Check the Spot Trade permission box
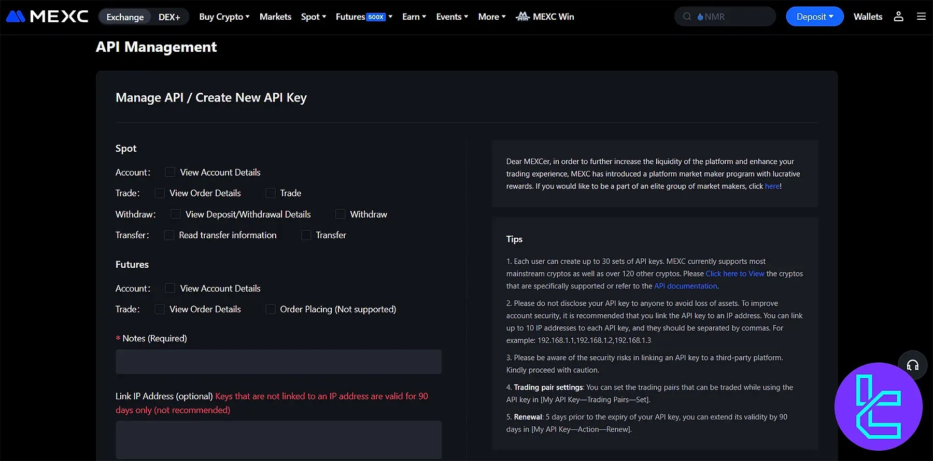The height and width of the screenshot is (461, 933). point(271,193)
